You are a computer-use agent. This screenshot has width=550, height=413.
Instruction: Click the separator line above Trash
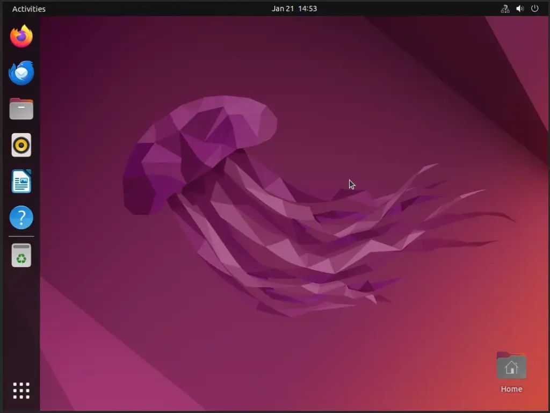pos(21,236)
